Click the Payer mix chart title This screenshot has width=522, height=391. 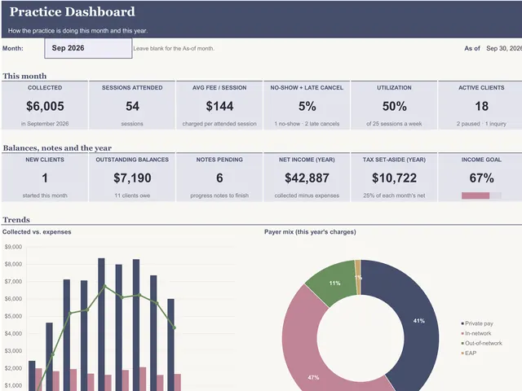tap(310, 231)
